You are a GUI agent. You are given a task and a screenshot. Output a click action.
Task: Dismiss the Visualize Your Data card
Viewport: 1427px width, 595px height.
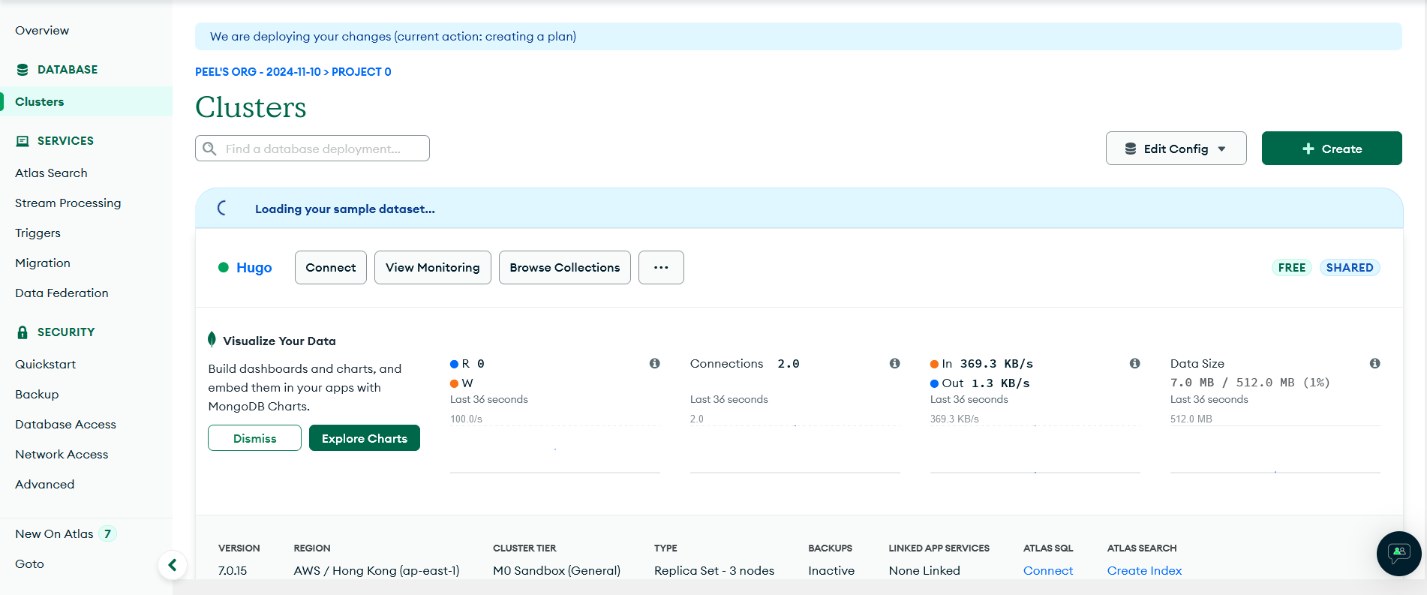click(x=254, y=438)
